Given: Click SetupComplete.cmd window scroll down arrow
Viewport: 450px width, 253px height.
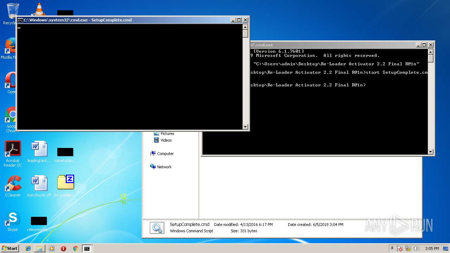Looking at the screenshot, I should tap(245, 127).
